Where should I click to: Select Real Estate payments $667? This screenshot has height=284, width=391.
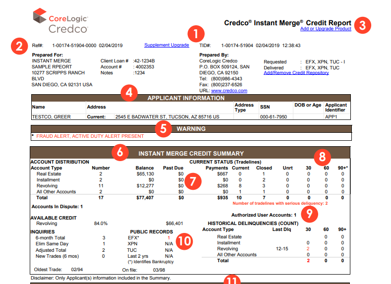[x=223, y=174]
